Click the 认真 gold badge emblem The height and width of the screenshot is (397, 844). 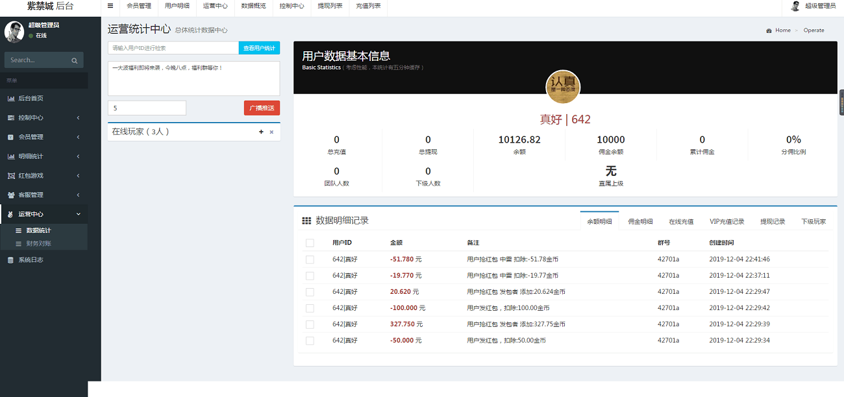coord(563,87)
